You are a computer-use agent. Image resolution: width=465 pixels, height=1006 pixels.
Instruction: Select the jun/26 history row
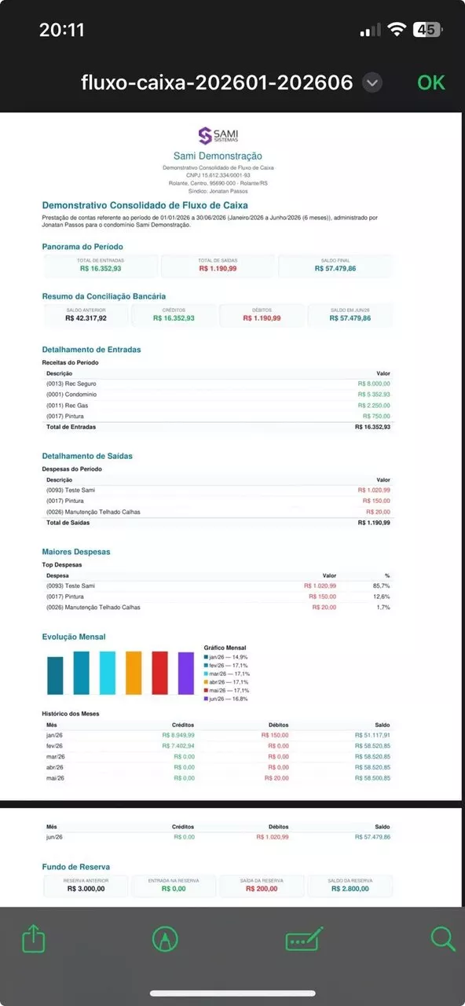coord(218,837)
